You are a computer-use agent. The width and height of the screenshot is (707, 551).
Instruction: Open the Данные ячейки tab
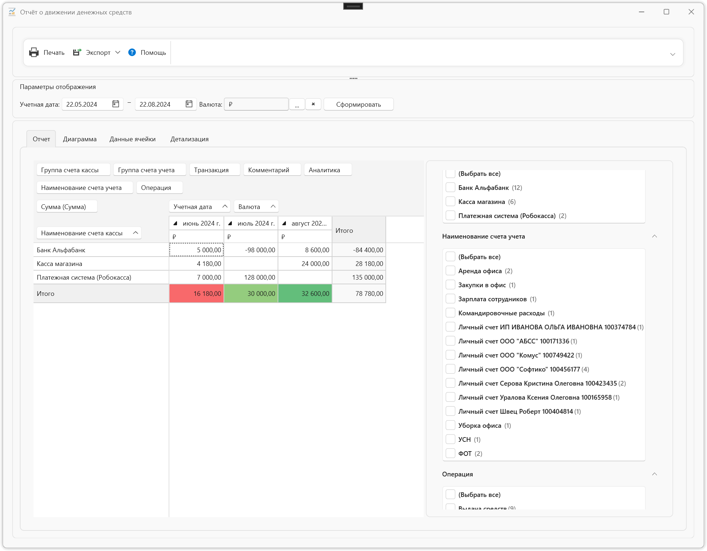[133, 139]
